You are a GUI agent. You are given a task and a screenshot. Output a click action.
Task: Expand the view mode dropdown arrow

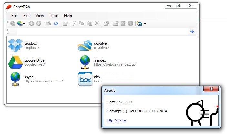point(145,24)
